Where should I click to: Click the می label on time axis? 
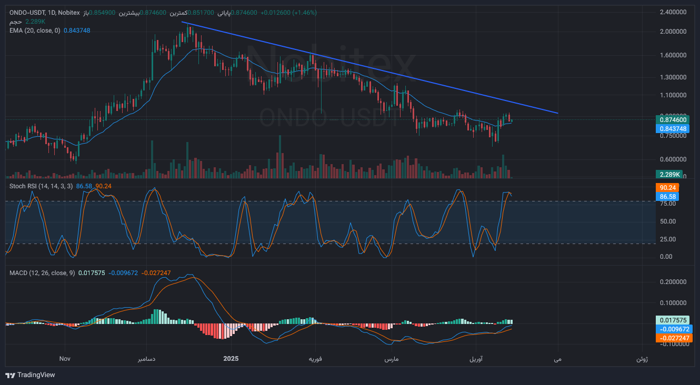point(558,359)
